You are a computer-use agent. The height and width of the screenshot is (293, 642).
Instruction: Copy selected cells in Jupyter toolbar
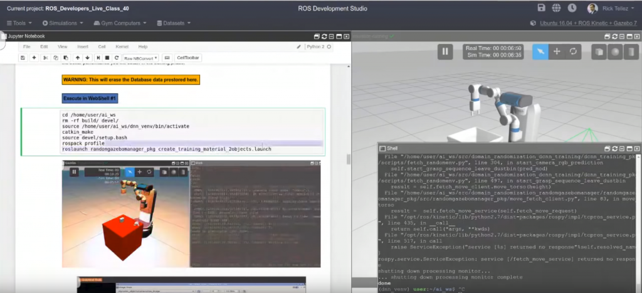56,58
